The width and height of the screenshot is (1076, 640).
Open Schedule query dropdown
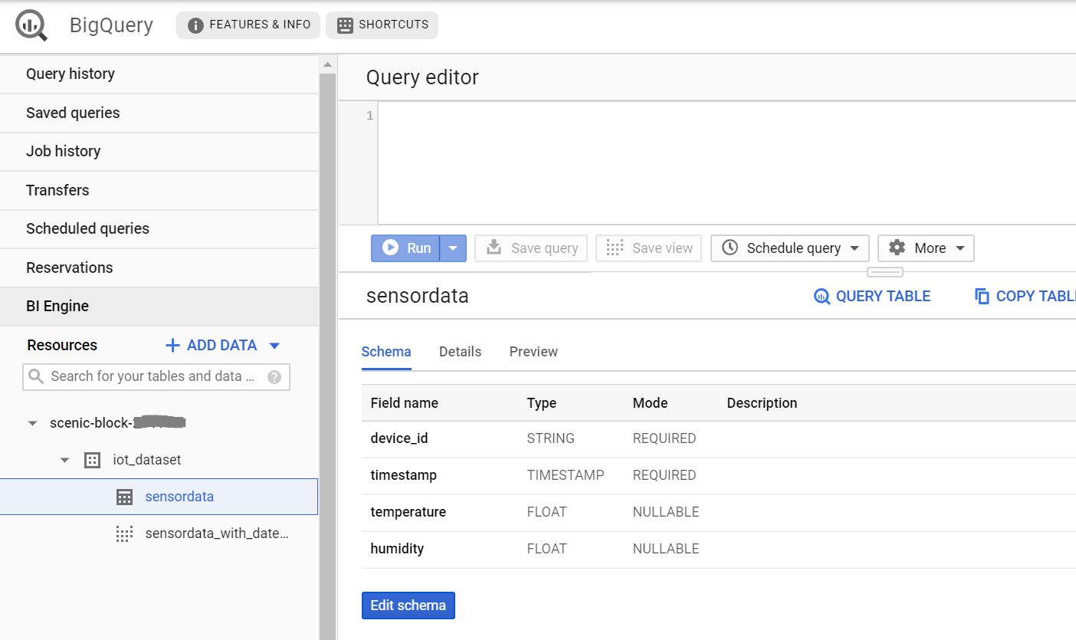click(790, 248)
